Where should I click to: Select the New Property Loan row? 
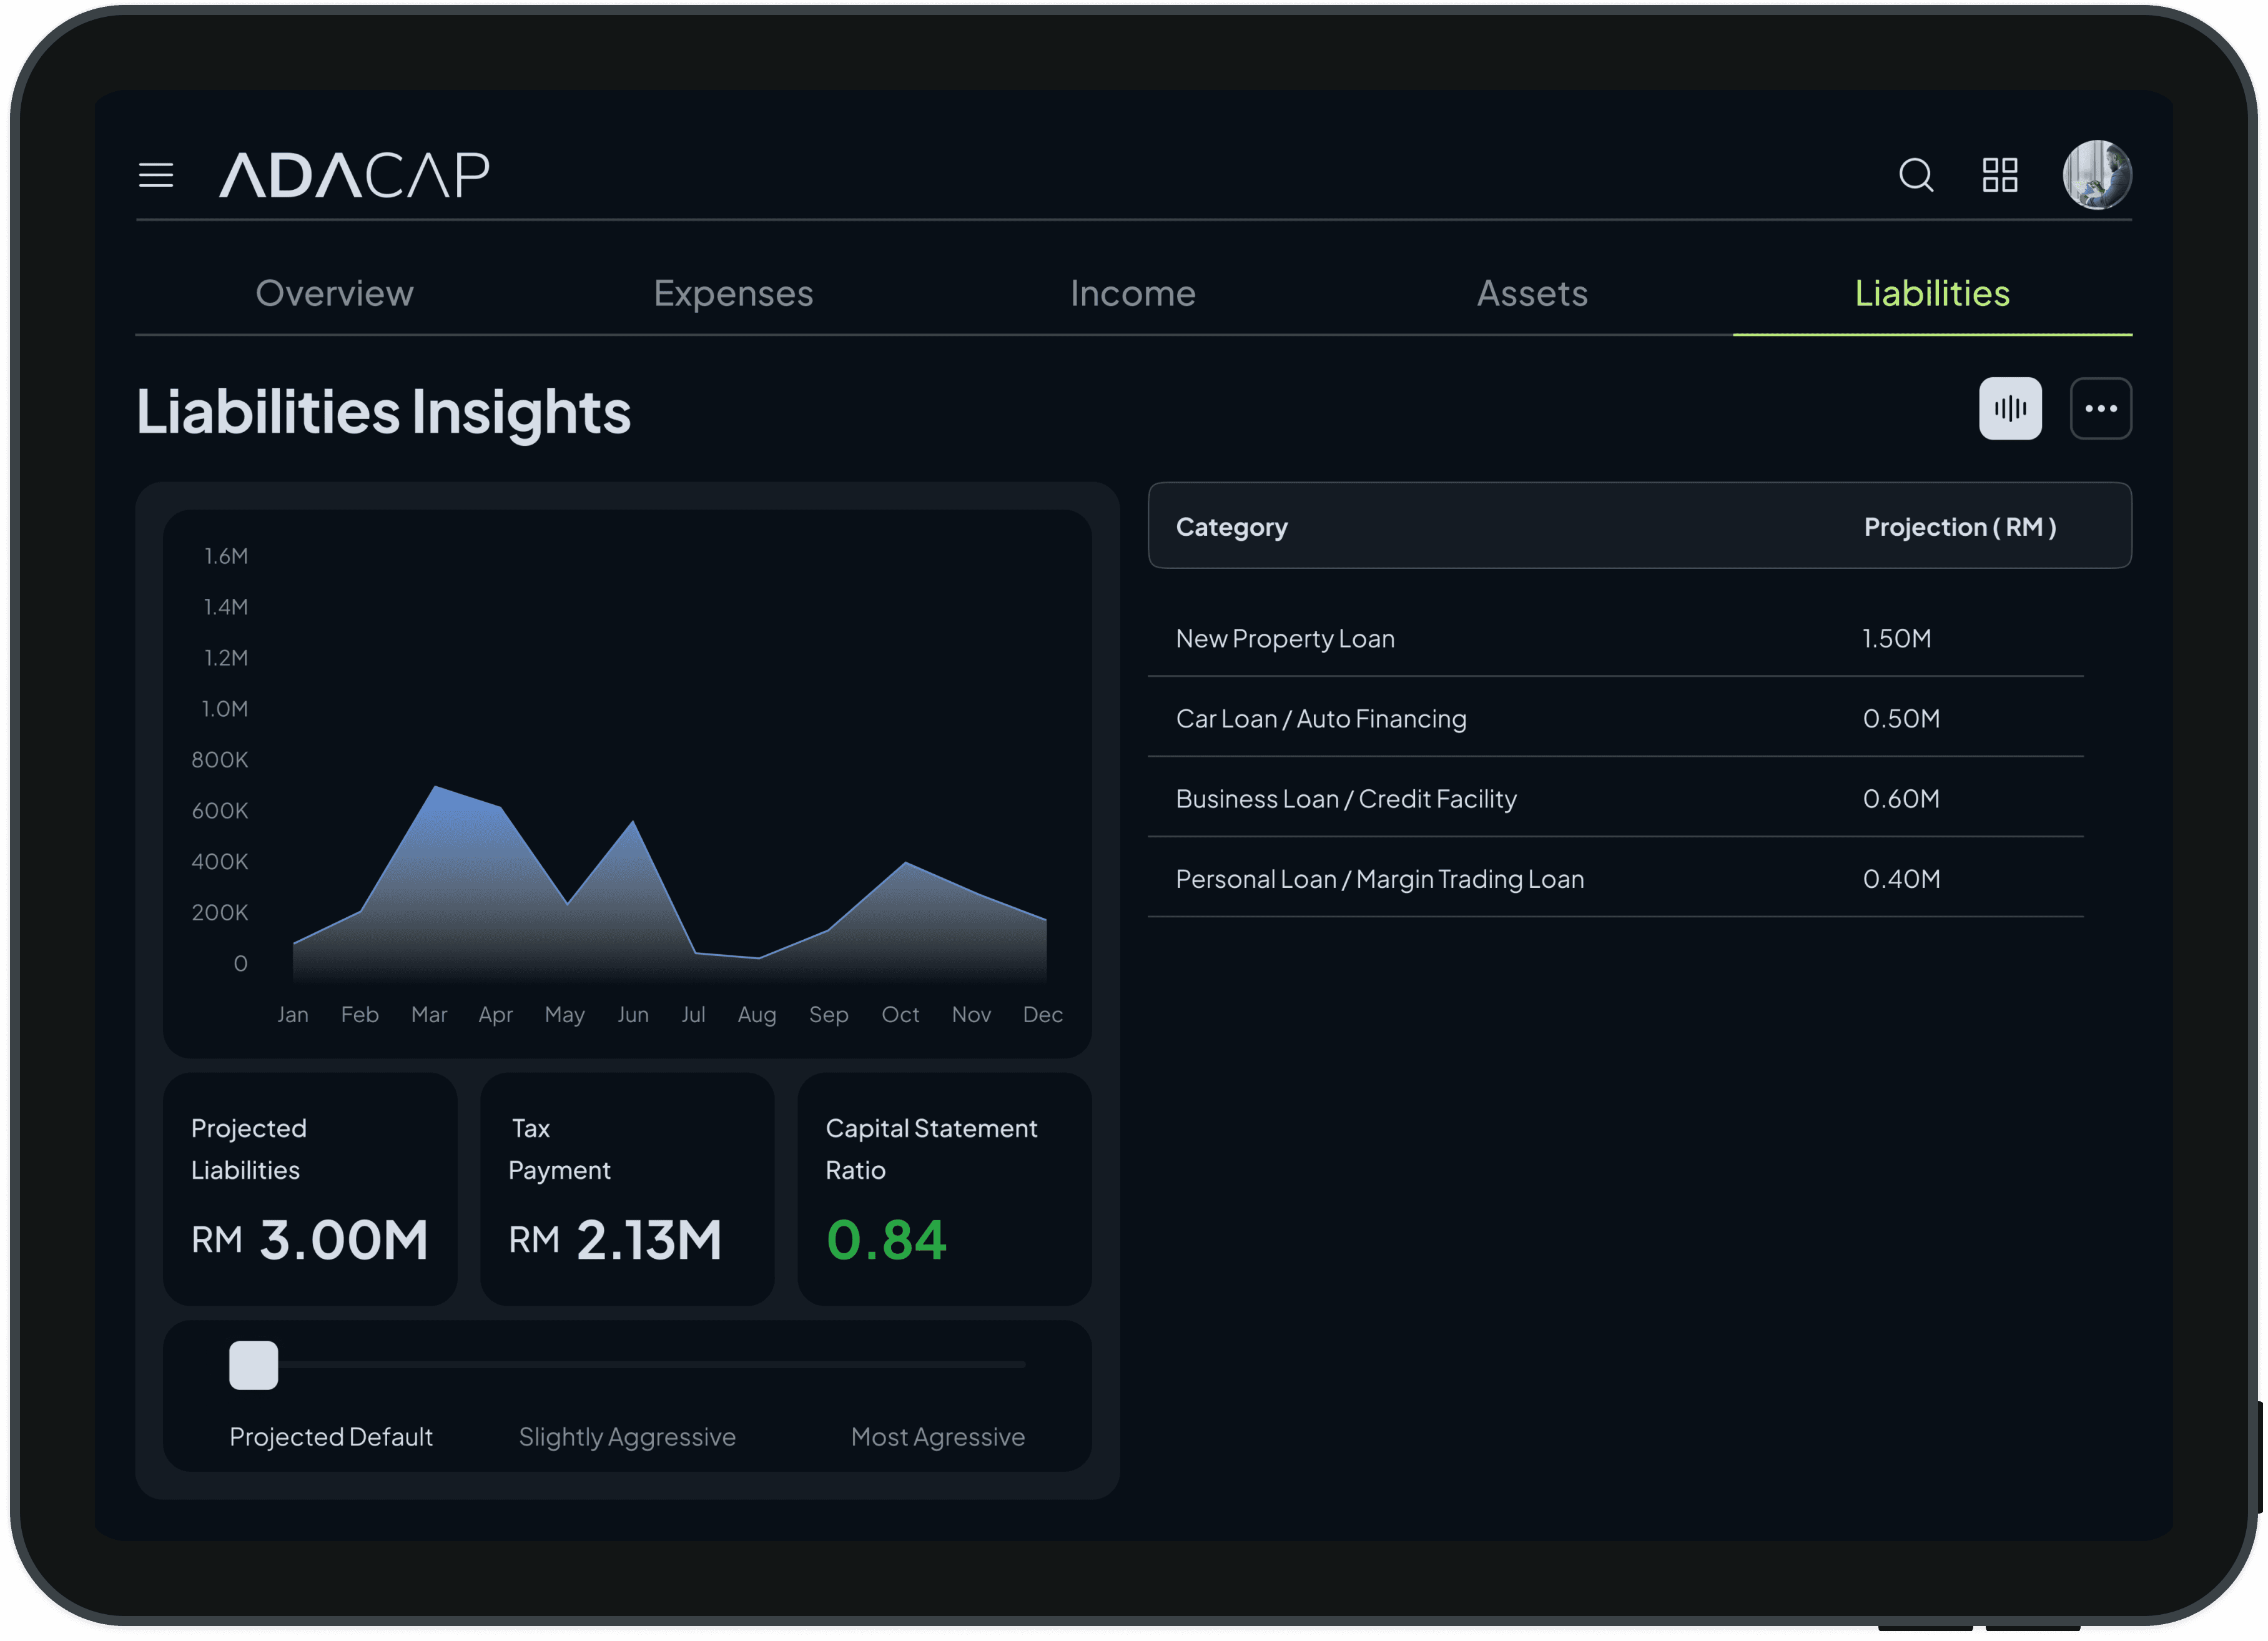point(1285,638)
